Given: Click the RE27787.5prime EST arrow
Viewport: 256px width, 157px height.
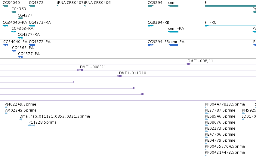Looking at the screenshot, I should (207, 113).
